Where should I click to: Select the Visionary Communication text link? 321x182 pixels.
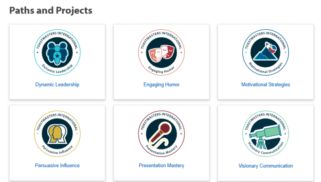[266, 166]
